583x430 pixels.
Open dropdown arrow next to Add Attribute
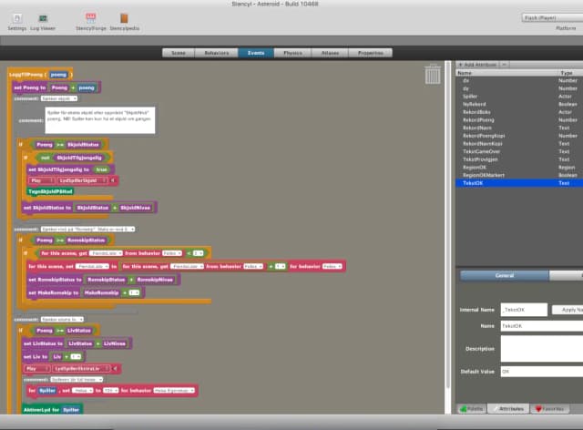click(504, 65)
